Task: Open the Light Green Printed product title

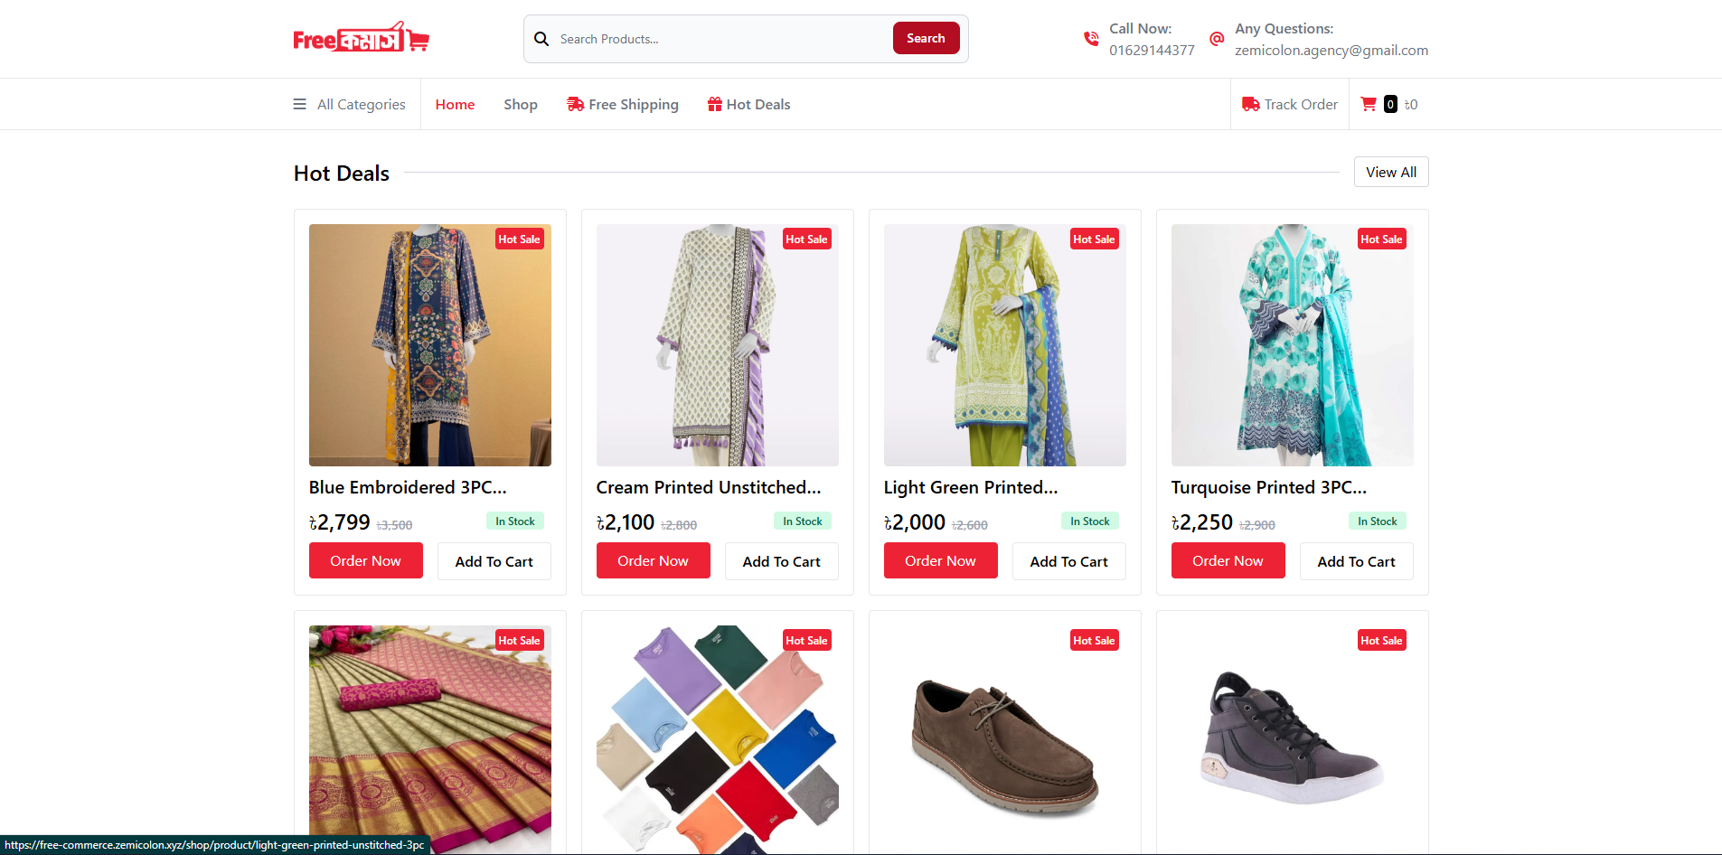Action: pos(970,487)
